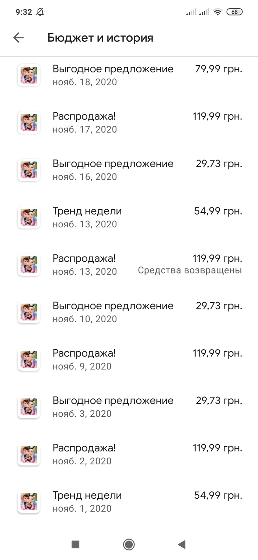Tap app icon for Nov 16 purchase
258x560 pixels.
(29, 170)
